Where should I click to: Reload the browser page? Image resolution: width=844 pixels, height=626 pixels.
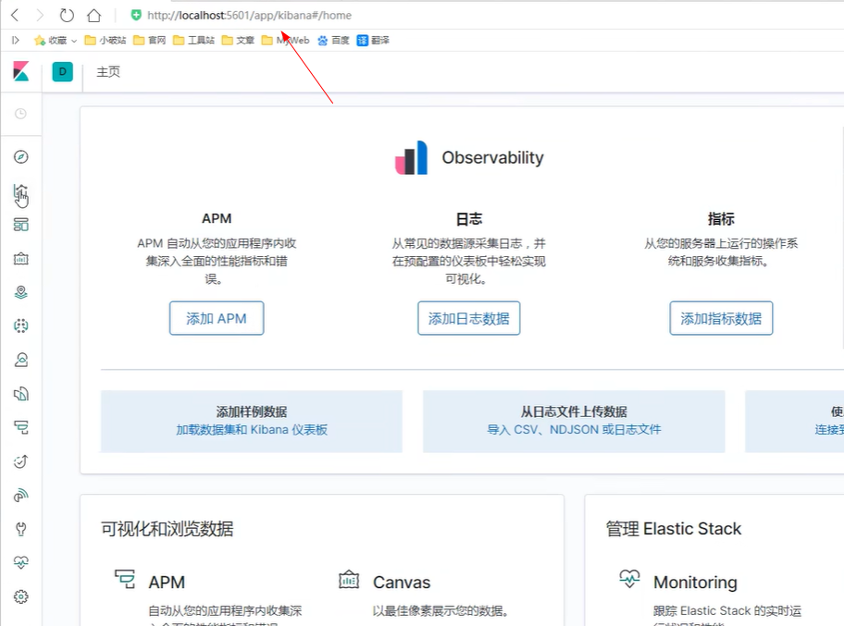67,15
